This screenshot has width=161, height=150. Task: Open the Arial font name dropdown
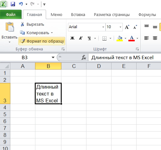(x=103, y=27)
